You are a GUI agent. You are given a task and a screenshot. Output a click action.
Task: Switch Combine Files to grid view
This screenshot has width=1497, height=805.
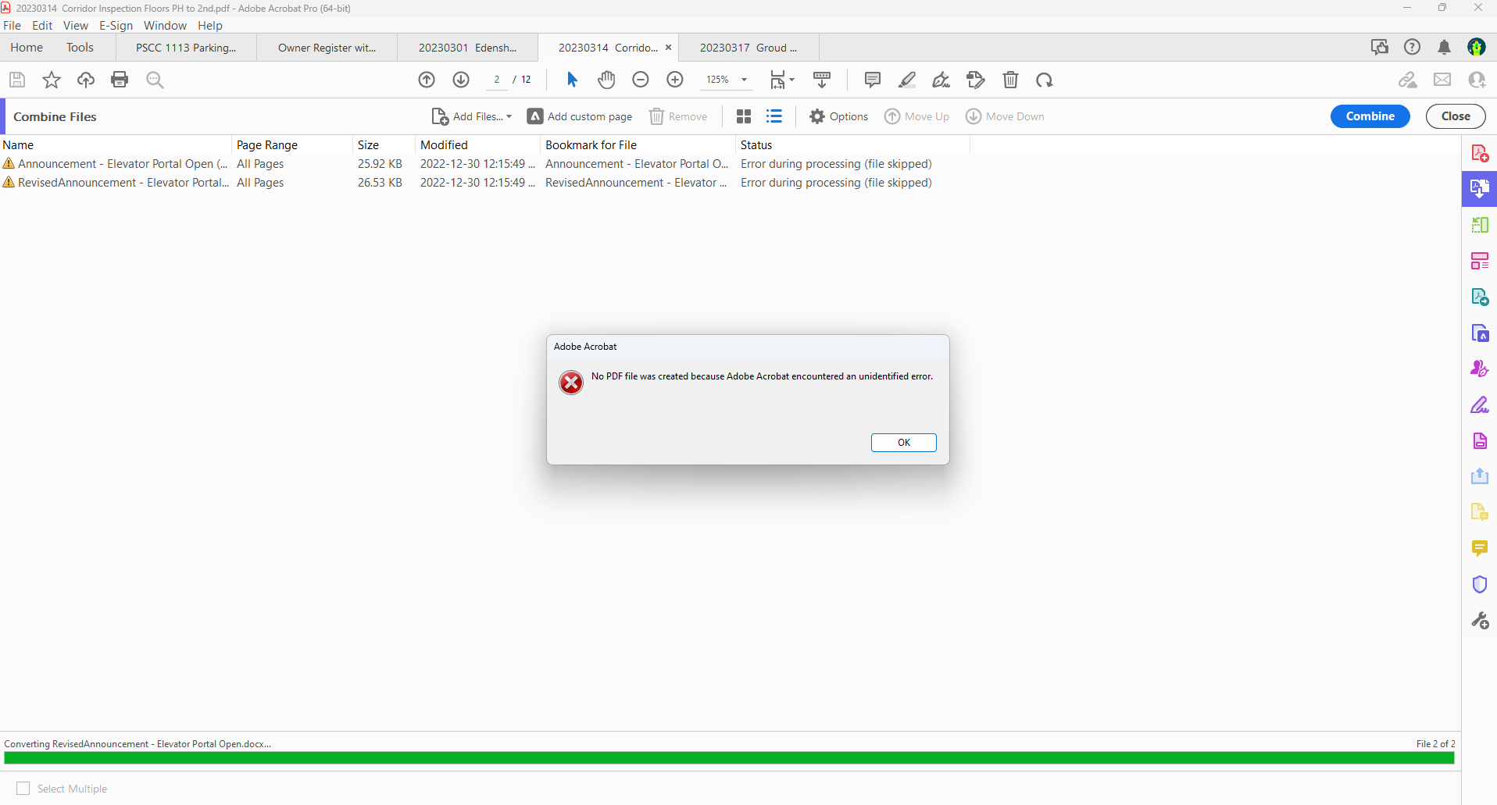[744, 116]
